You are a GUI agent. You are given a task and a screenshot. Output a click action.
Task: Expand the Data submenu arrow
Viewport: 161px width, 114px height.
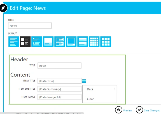click(x=115, y=89)
